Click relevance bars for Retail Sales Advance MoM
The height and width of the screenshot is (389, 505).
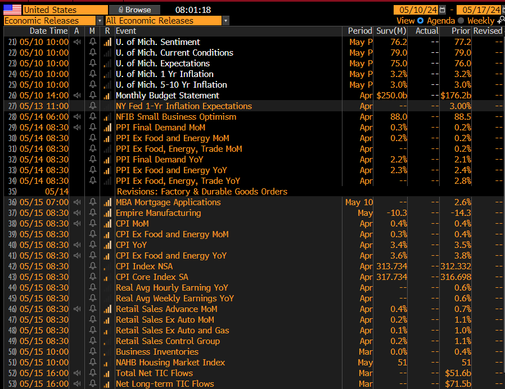click(107, 309)
